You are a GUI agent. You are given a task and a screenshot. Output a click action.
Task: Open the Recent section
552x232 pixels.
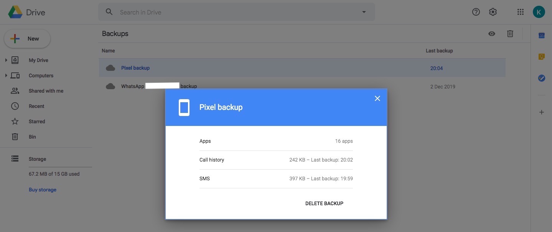tap(36, 106)
